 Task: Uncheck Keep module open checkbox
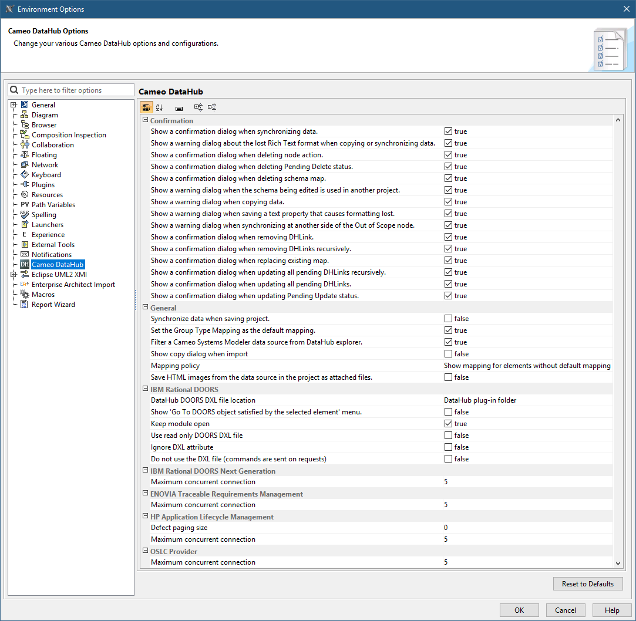[x=448, y=424]
